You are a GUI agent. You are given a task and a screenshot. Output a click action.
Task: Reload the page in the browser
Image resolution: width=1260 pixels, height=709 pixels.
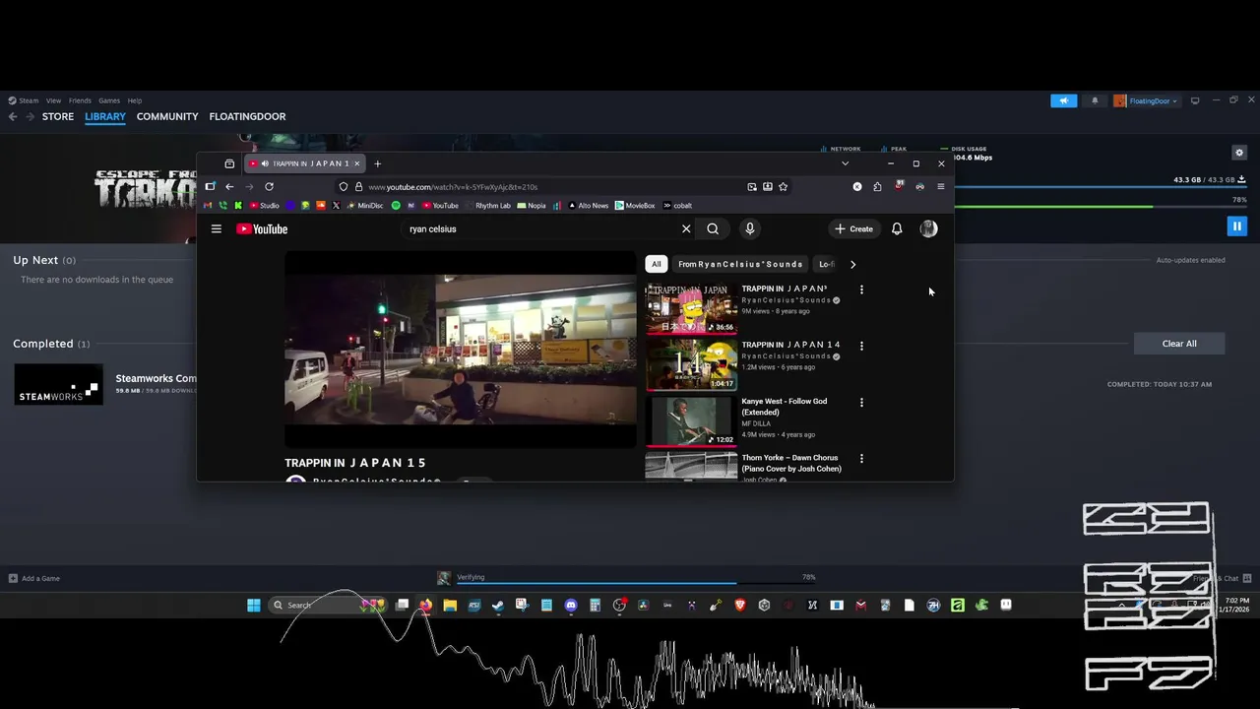[269, 186]
